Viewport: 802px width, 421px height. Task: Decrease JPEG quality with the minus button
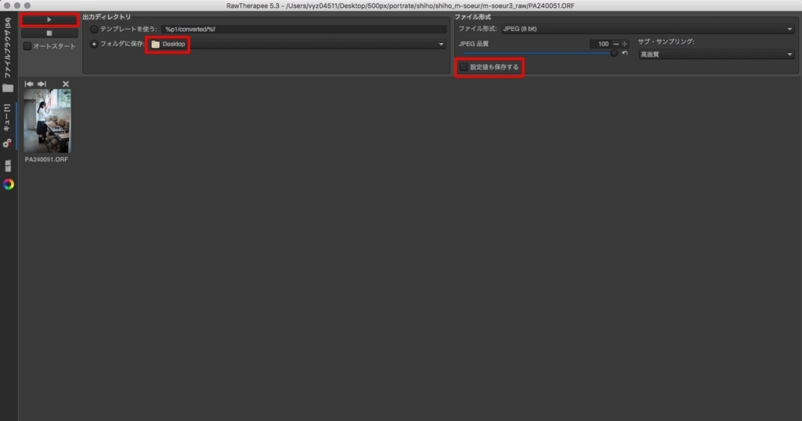[x=616, y=43]
